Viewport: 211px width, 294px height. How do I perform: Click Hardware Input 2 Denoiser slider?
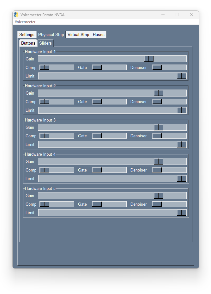(x=169, y=102)
